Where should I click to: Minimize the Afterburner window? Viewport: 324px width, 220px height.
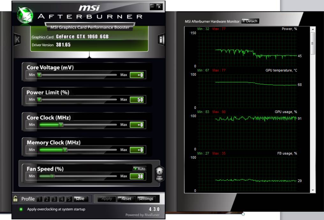(x=152, y=6)
